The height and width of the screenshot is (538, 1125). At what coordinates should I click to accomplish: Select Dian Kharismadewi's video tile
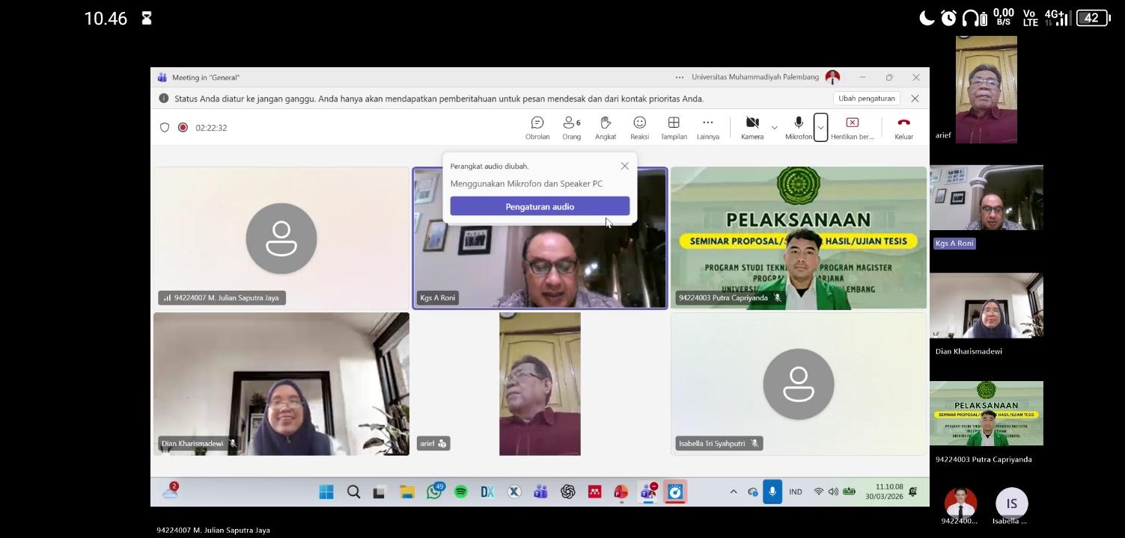[281, 384]
